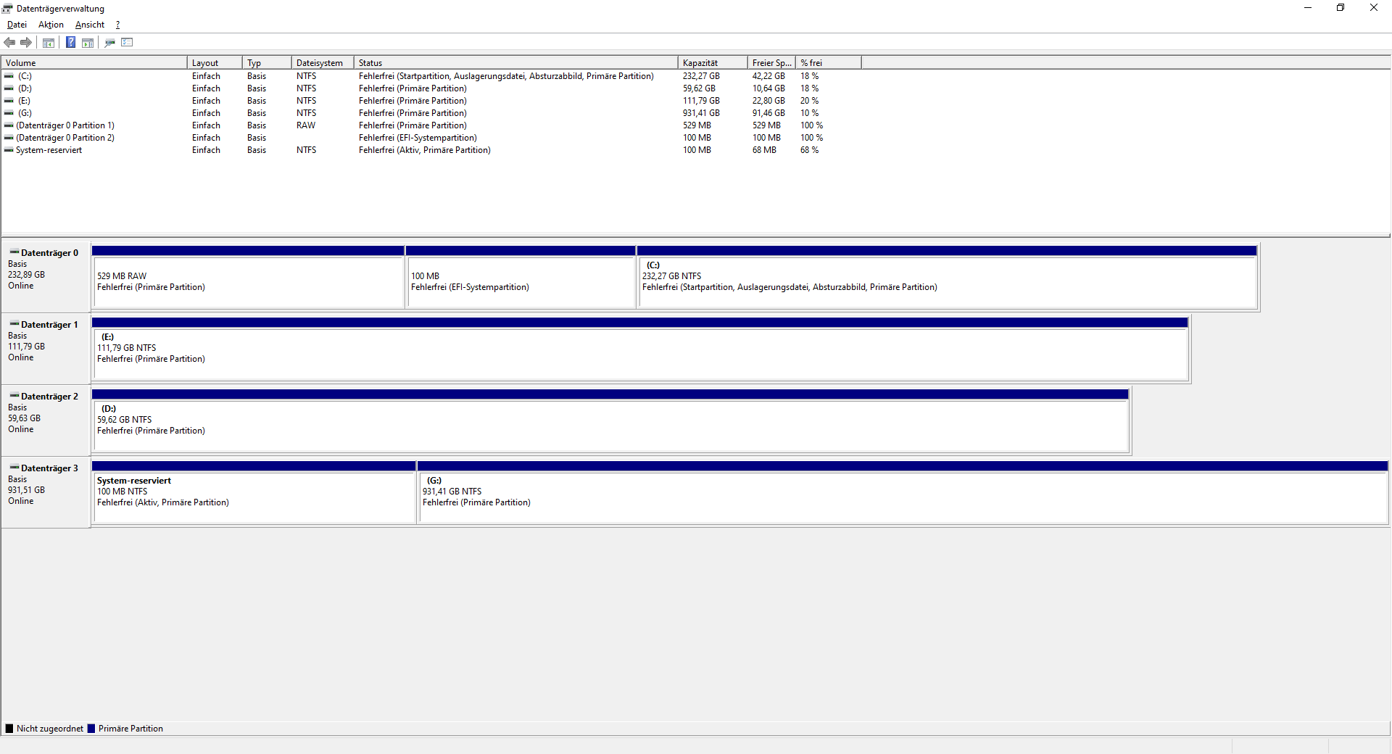Sort by the Layout column header
The image size is (1392, 754).
point(215,63)
